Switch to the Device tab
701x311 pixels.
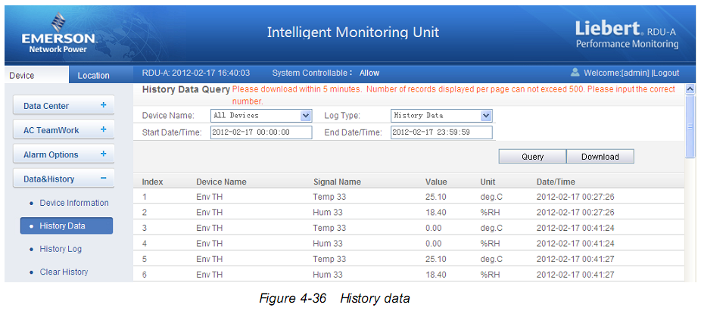(23, 76)
